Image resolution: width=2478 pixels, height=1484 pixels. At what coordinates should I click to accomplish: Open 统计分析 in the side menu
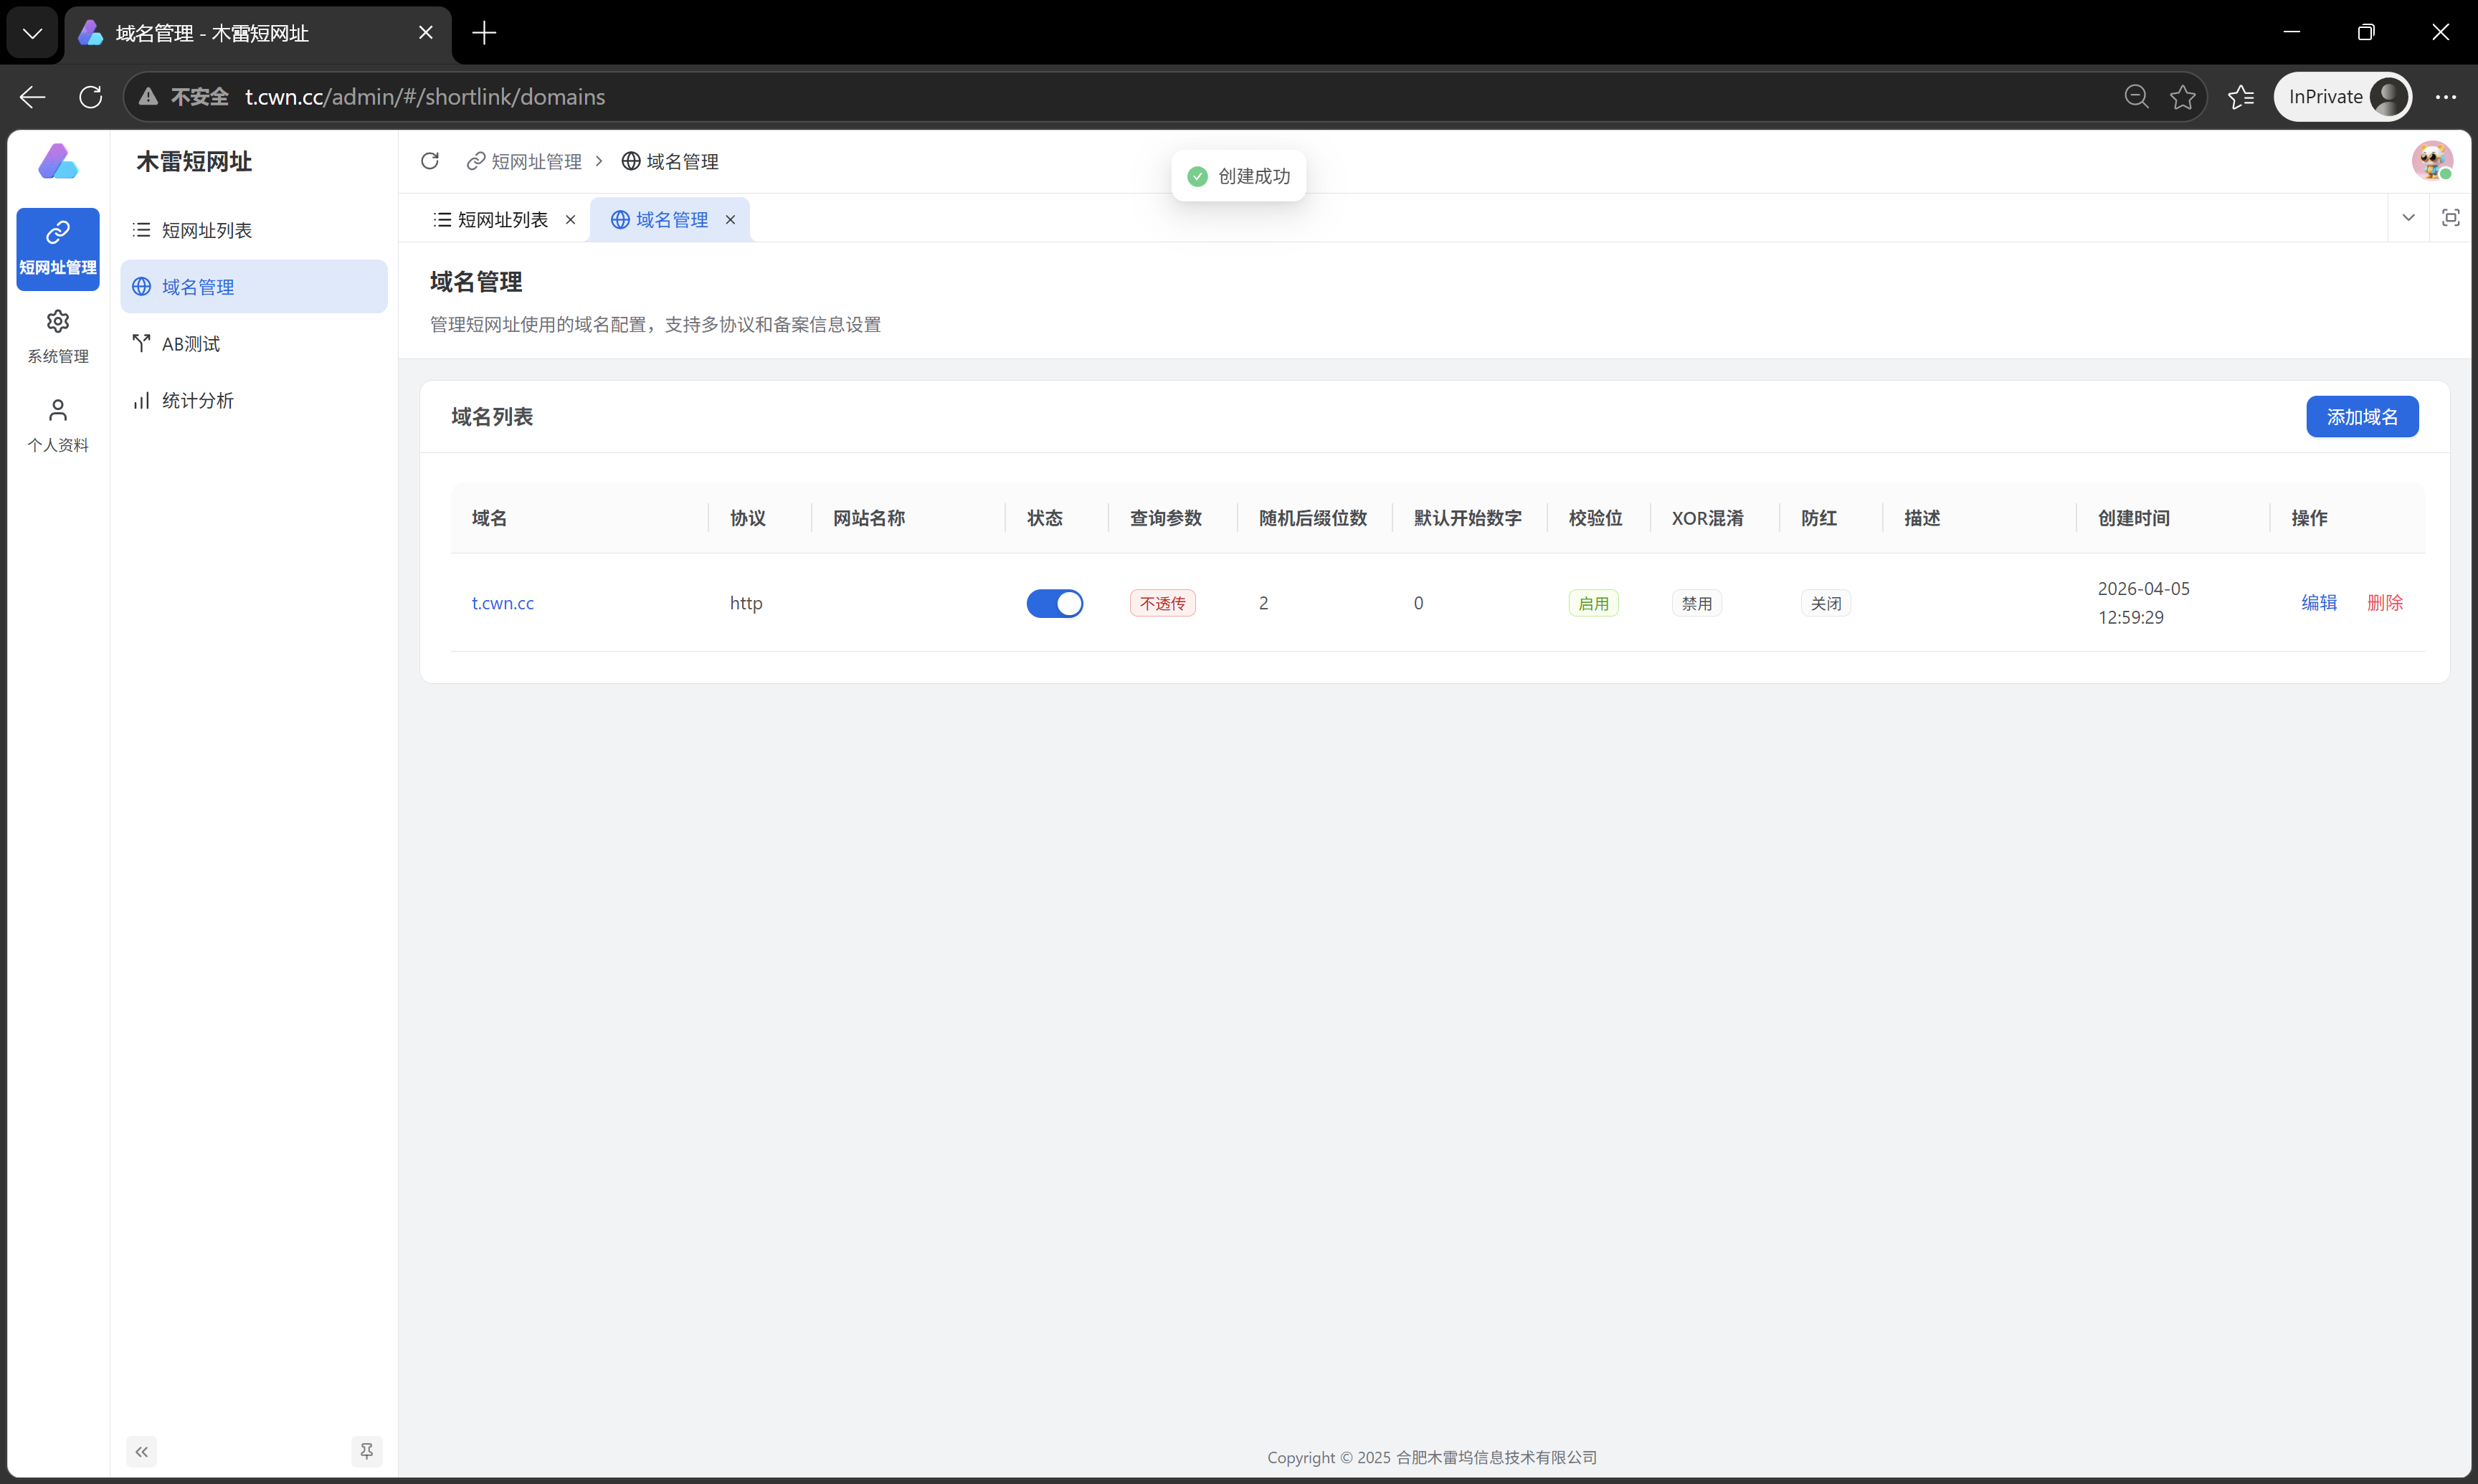tap(197, 401)
